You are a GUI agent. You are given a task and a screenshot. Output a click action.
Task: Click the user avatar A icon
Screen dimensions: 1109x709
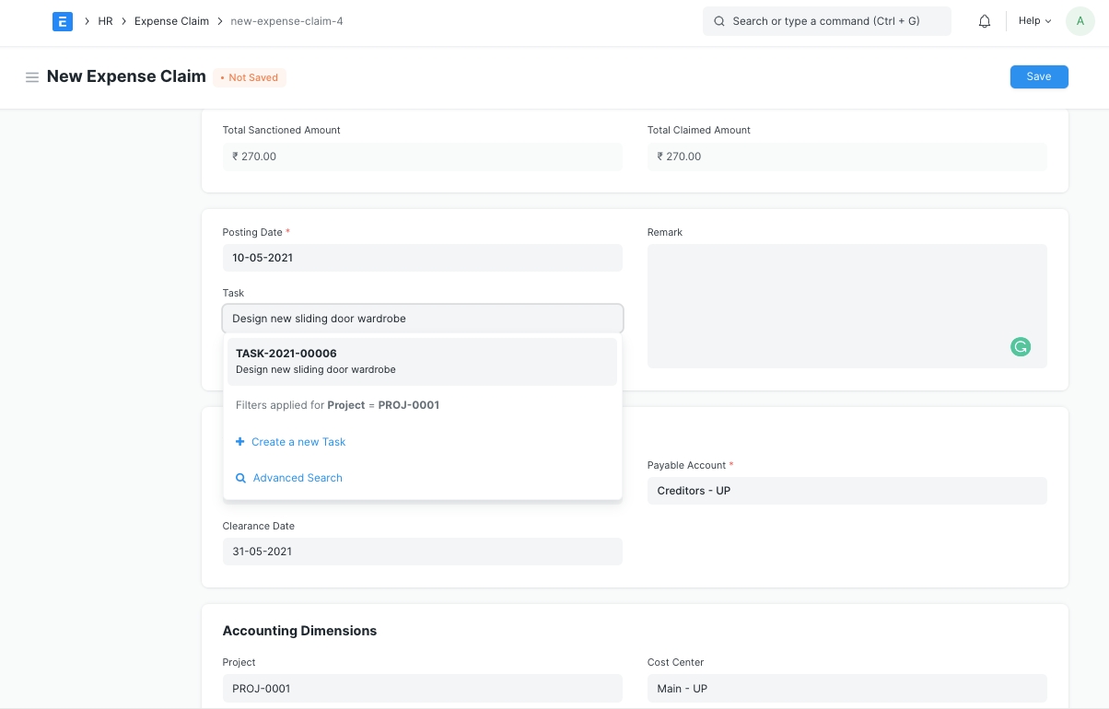(1080, 21)
